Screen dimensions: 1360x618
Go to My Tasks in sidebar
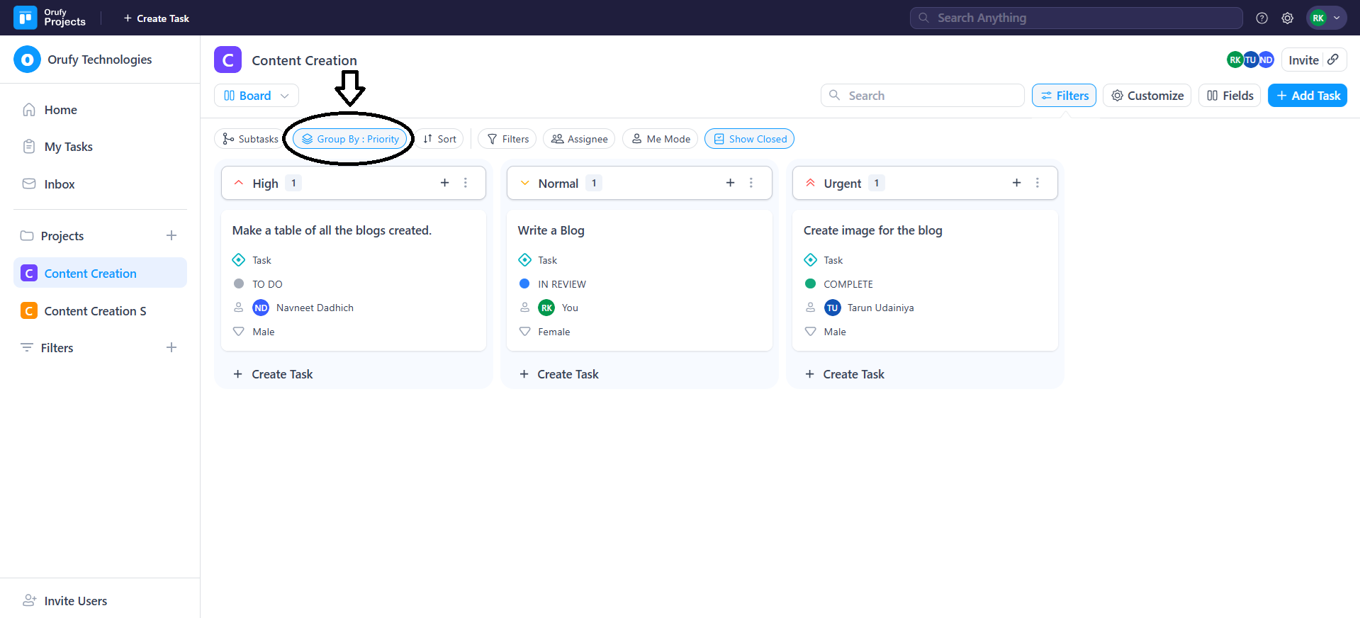point(68,147)
